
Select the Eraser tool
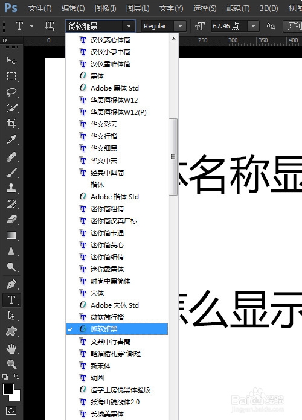pyautogui.click(x=11, y=220)
